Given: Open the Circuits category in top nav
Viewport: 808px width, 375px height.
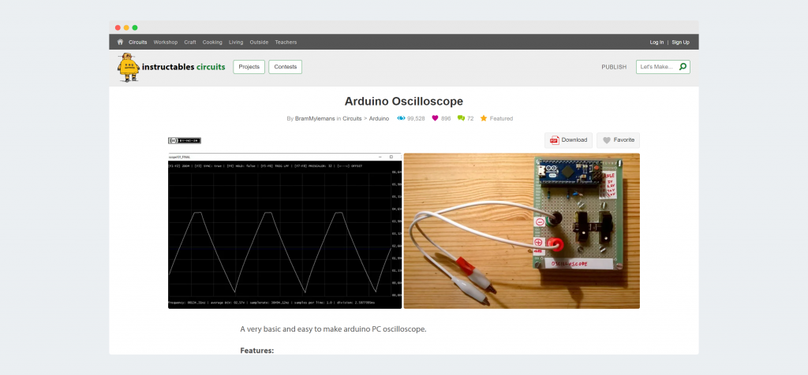Looking at the screenshot, I should 138,43.
